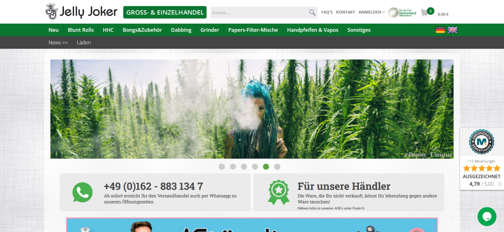Click the Deutscher Hanfverband badge

(402, 12)
